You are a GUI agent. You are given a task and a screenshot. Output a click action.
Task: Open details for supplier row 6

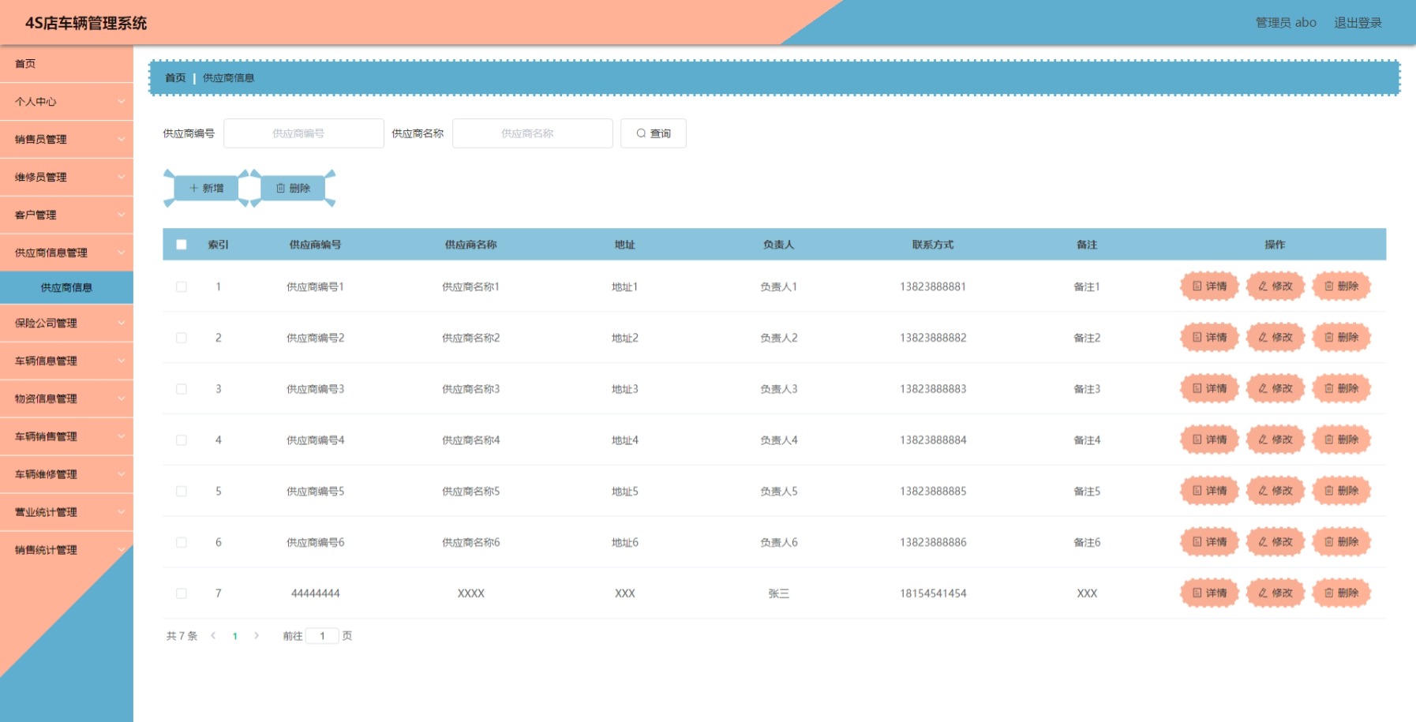[1209, 542]
